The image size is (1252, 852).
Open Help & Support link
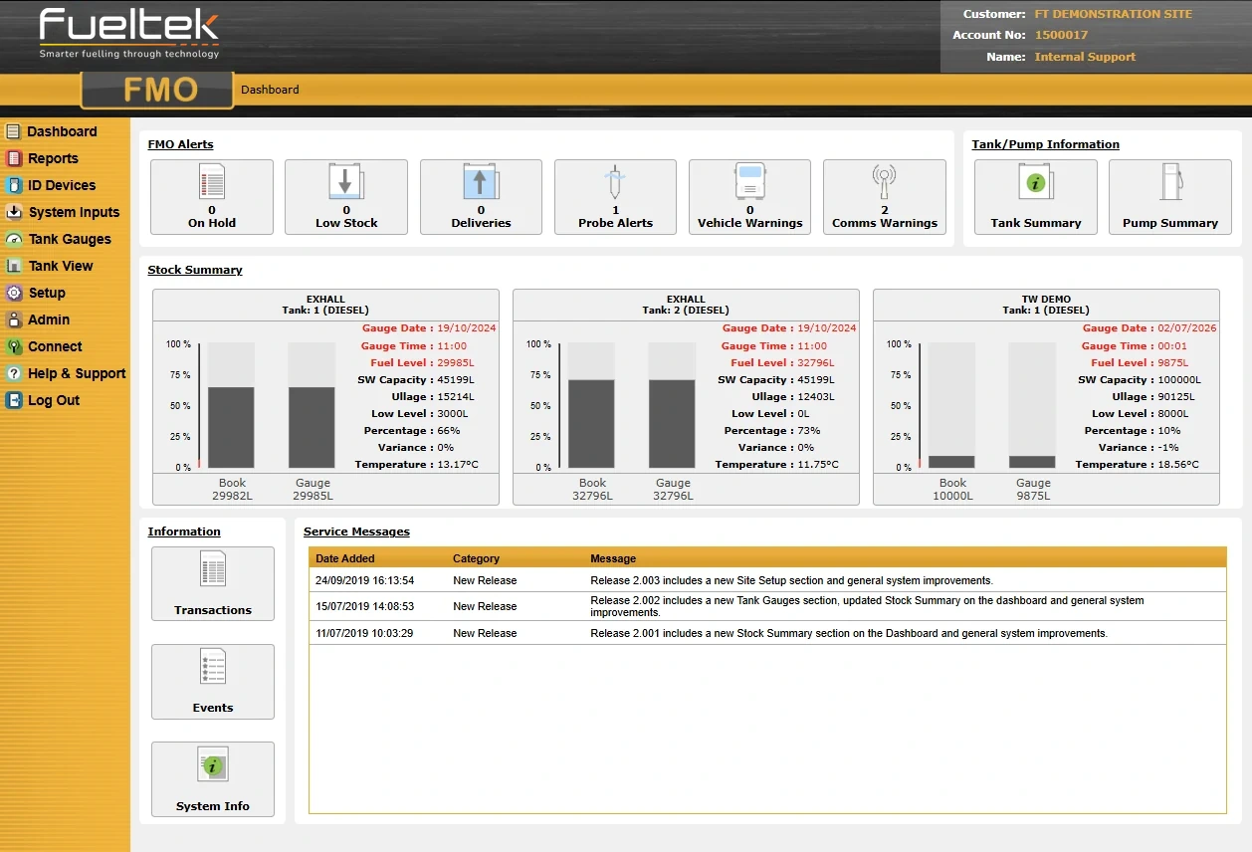77,373
